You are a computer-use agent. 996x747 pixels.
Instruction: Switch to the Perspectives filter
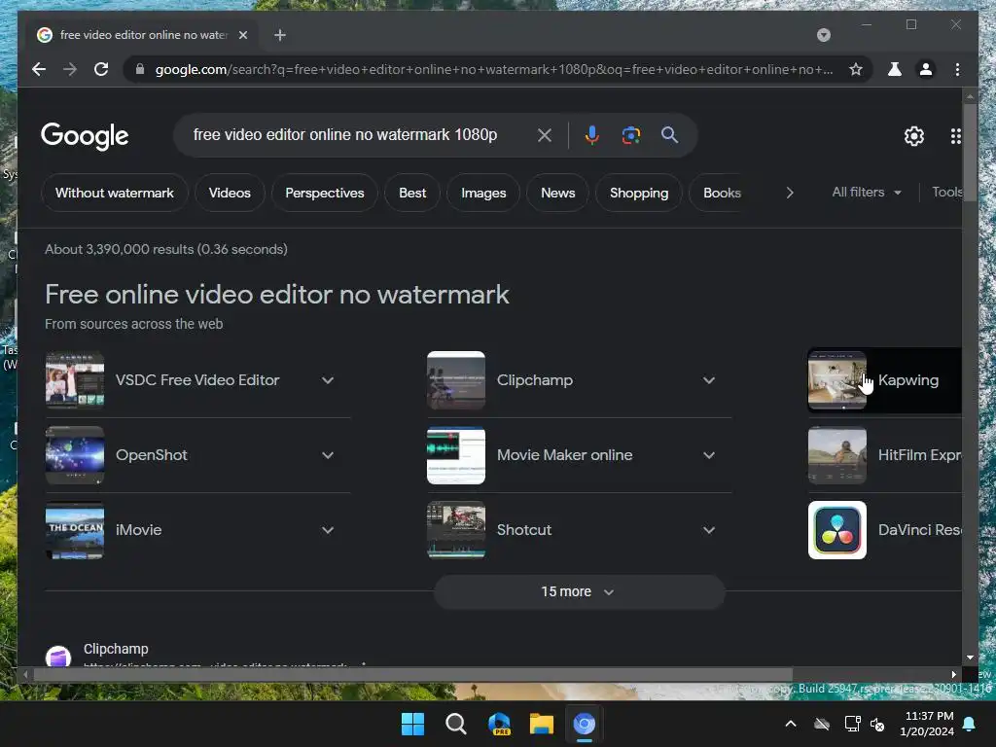(325, 193)
